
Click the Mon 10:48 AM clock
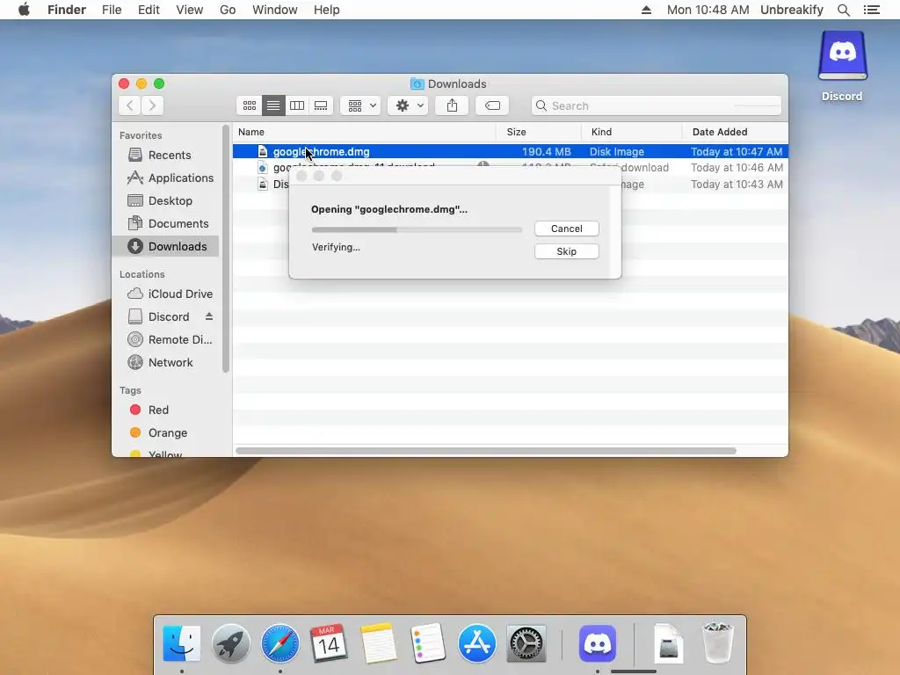(x=708, y=10)
